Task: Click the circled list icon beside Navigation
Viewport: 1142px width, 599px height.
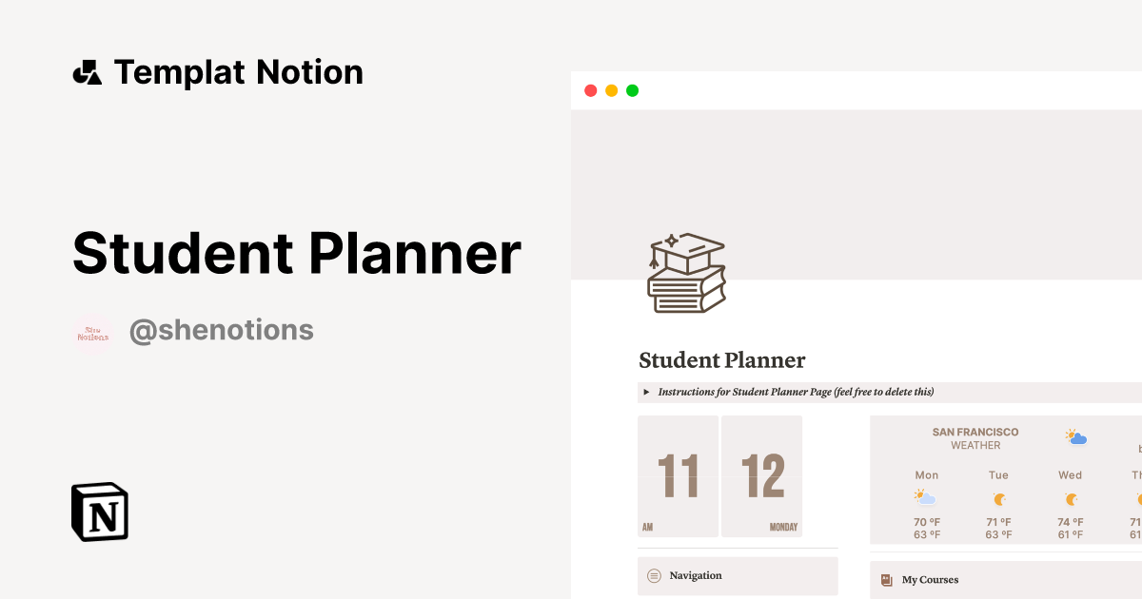Action: (x=654, y=575)
